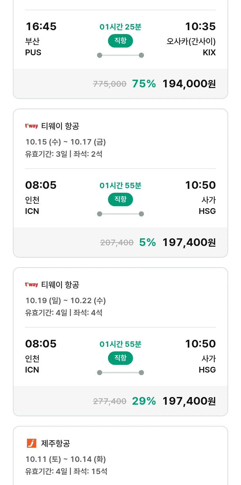Open the 제주항공 airline name
This screenshot has width=241, height=485.
[56, 444]
